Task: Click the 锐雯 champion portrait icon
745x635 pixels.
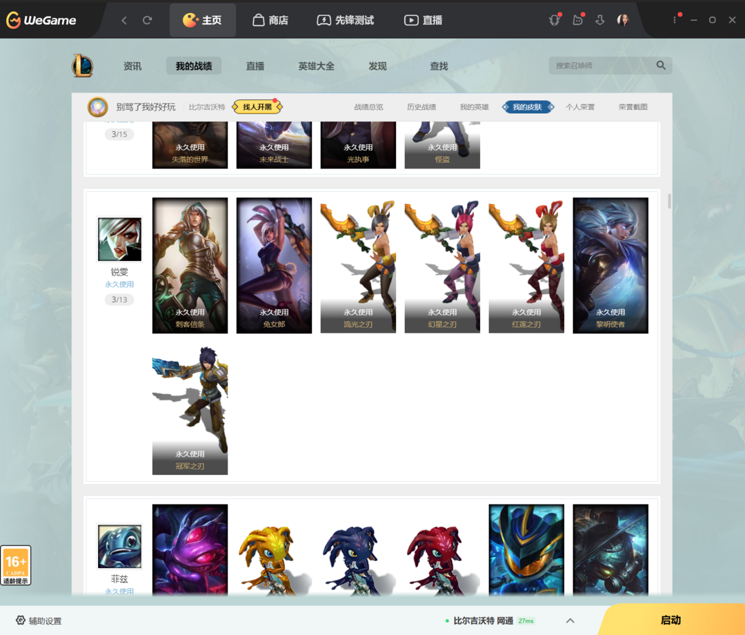Action: click(119, 239)
